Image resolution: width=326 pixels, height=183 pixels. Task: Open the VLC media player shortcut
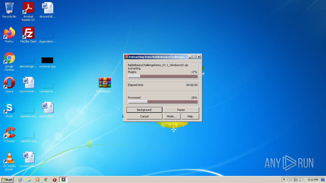point(9,161)
